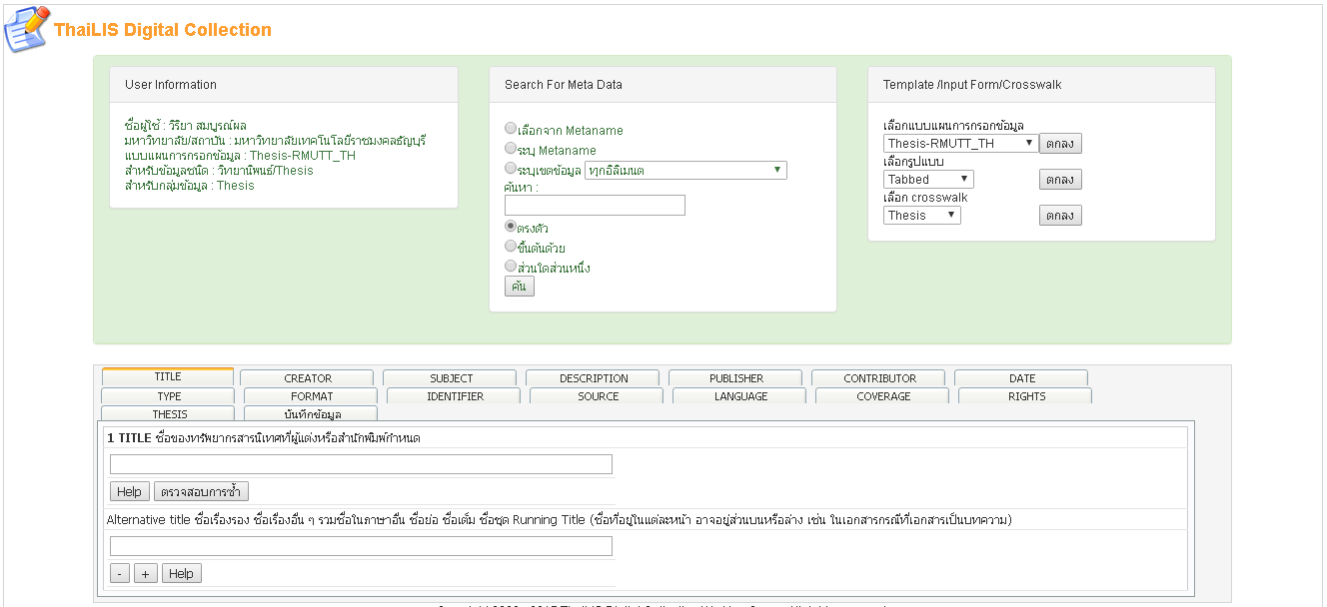Switch to the LANGUAGE tab

coord(739,396)
